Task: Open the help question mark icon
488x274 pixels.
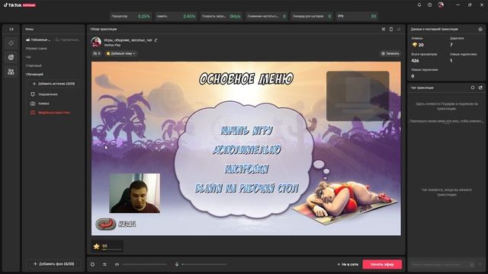Action: 430,5
